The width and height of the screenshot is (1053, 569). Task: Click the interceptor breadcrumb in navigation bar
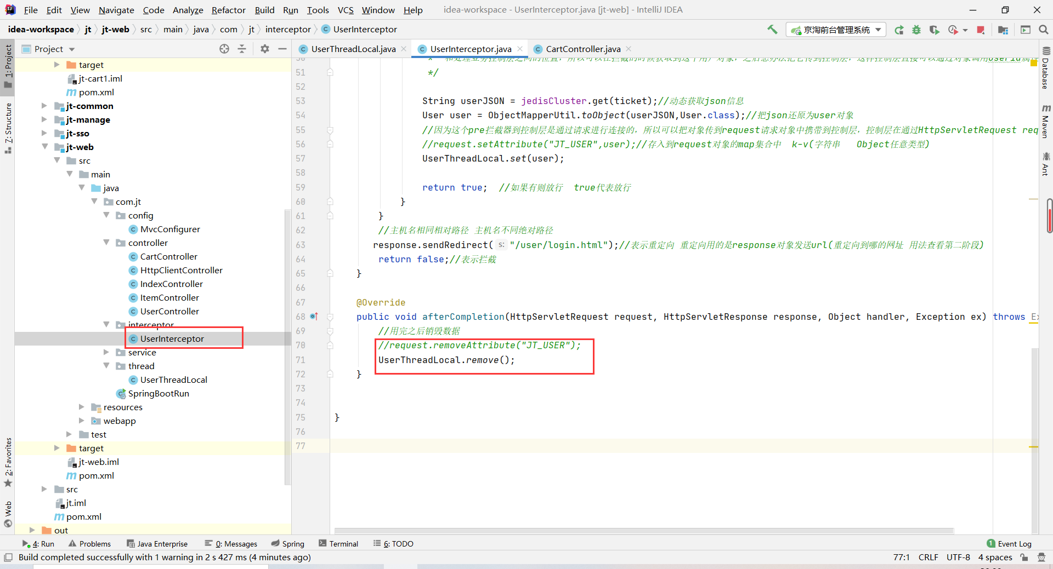pyautogui.click(x=288, y=30)
